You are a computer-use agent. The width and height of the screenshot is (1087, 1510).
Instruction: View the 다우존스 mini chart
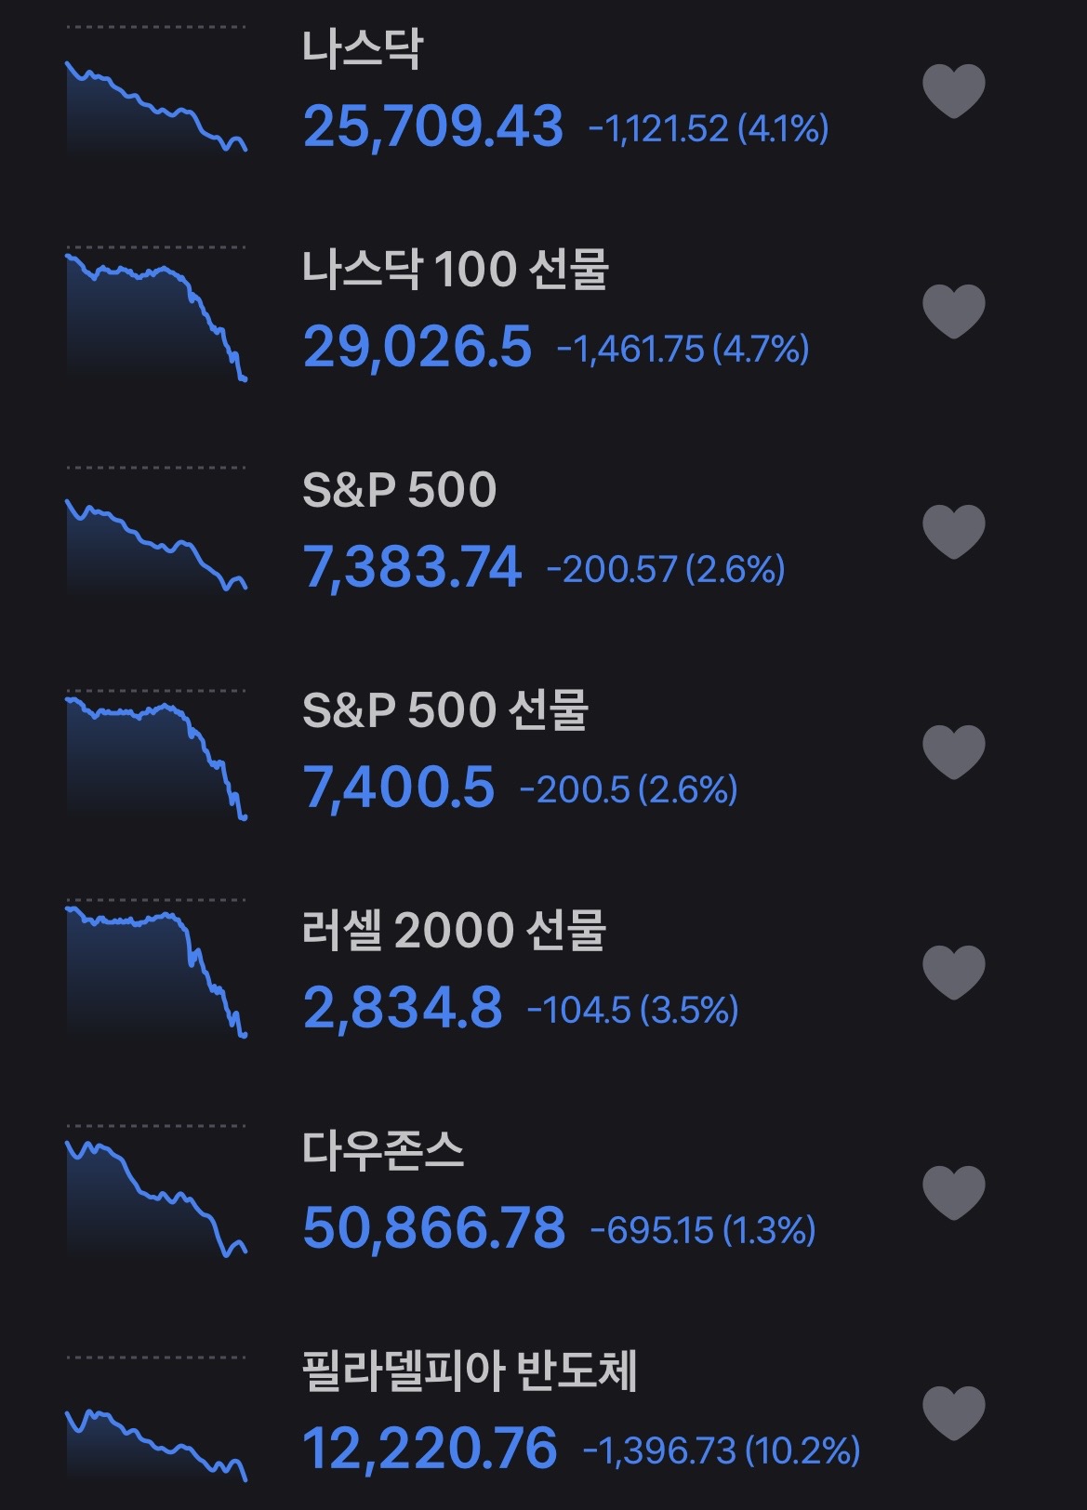pyautogui.click(x=156, y=1192)
